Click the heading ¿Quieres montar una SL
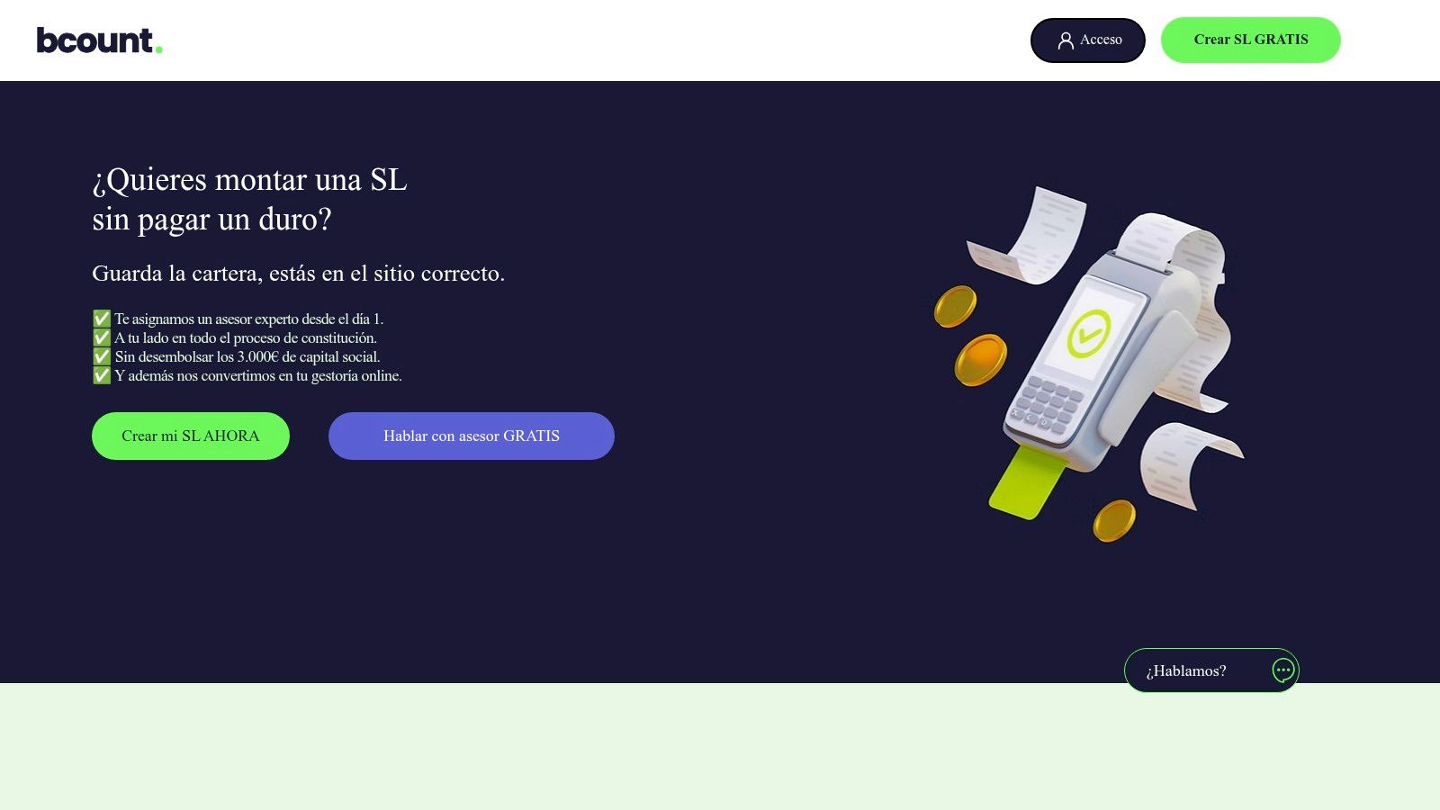Viewport: 1440px width, 810px height. [249, 180]
